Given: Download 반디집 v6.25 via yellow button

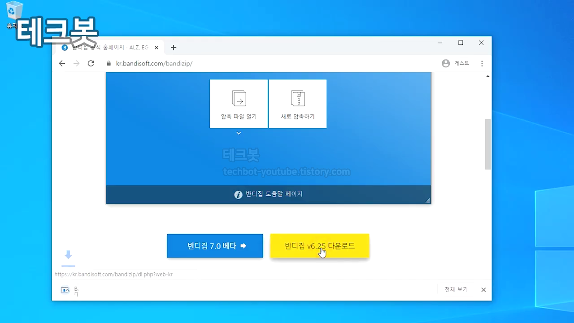Looking at the screenshot, I should (x=320, y=246).
